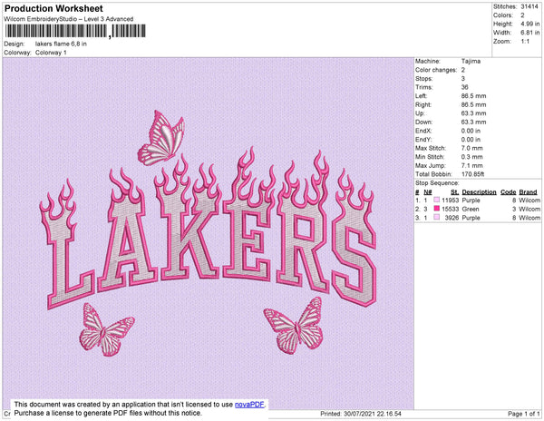Image resolution: width=544 pixels, height=421 pixels.
Task: Click 'Wilcom EmbroideryStudio – Level 3 Advanced' text
Action: pyautogui.click(x=69, y=19)
